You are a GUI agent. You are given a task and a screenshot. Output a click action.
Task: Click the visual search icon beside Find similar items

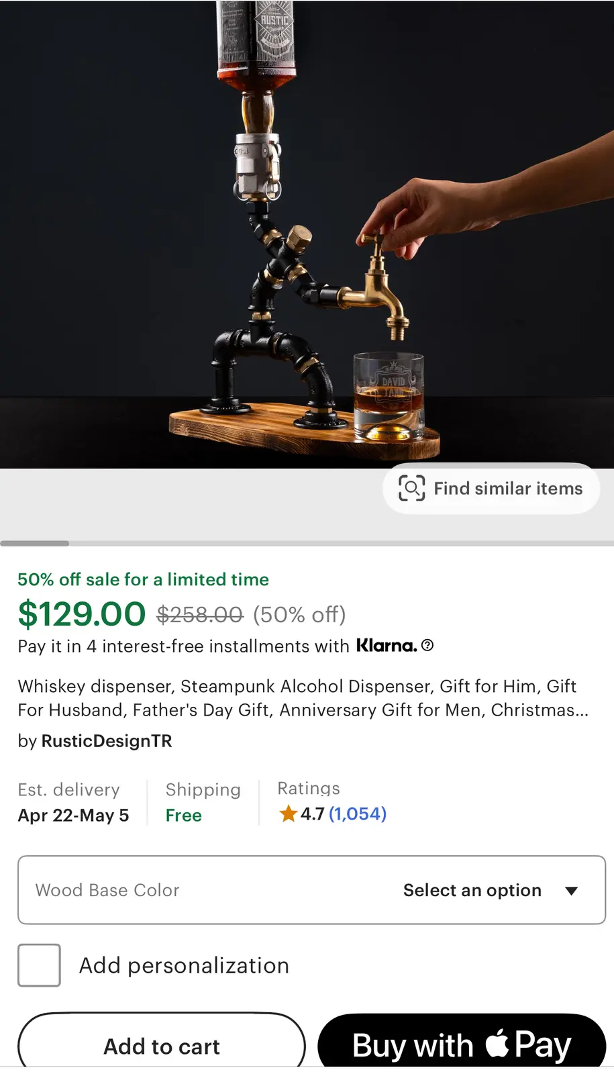point(411,488)
